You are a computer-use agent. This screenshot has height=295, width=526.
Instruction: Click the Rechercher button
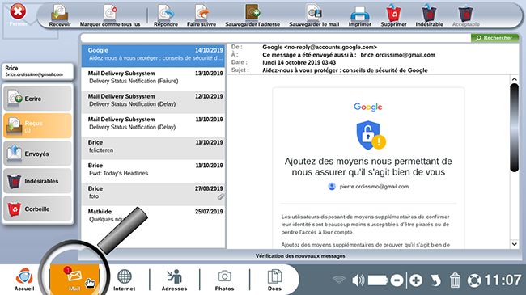coord(494,38)
